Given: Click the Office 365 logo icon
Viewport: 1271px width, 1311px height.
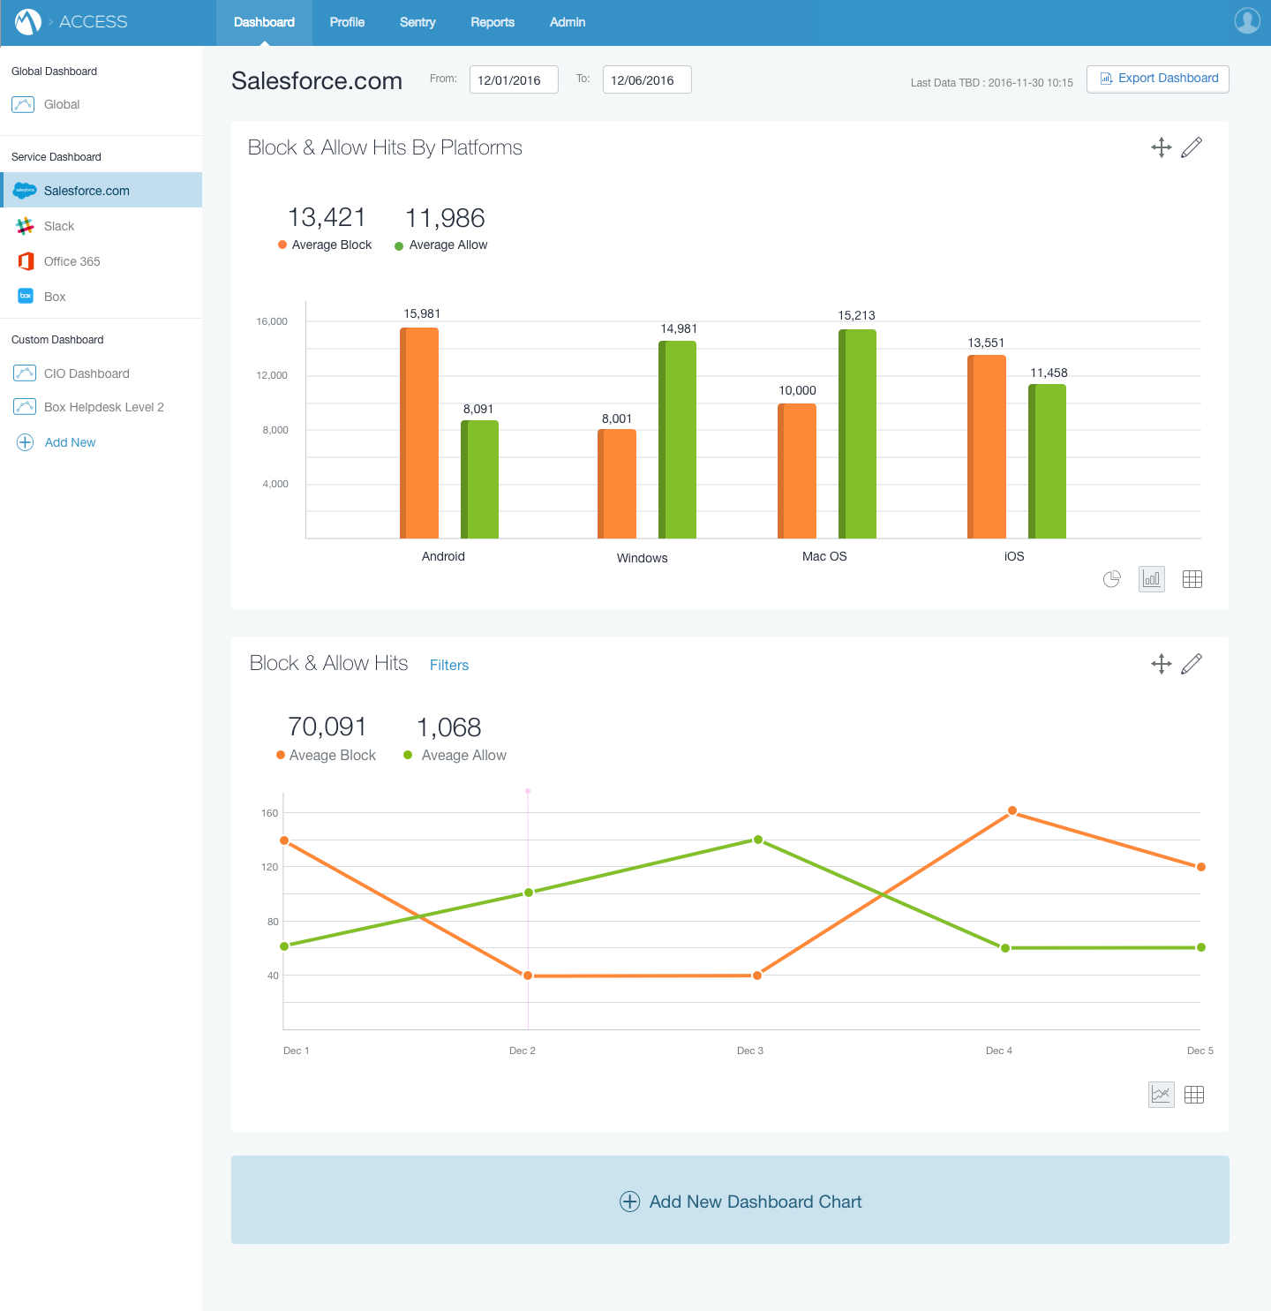Looking at the screenshot, I should point(26,261).
